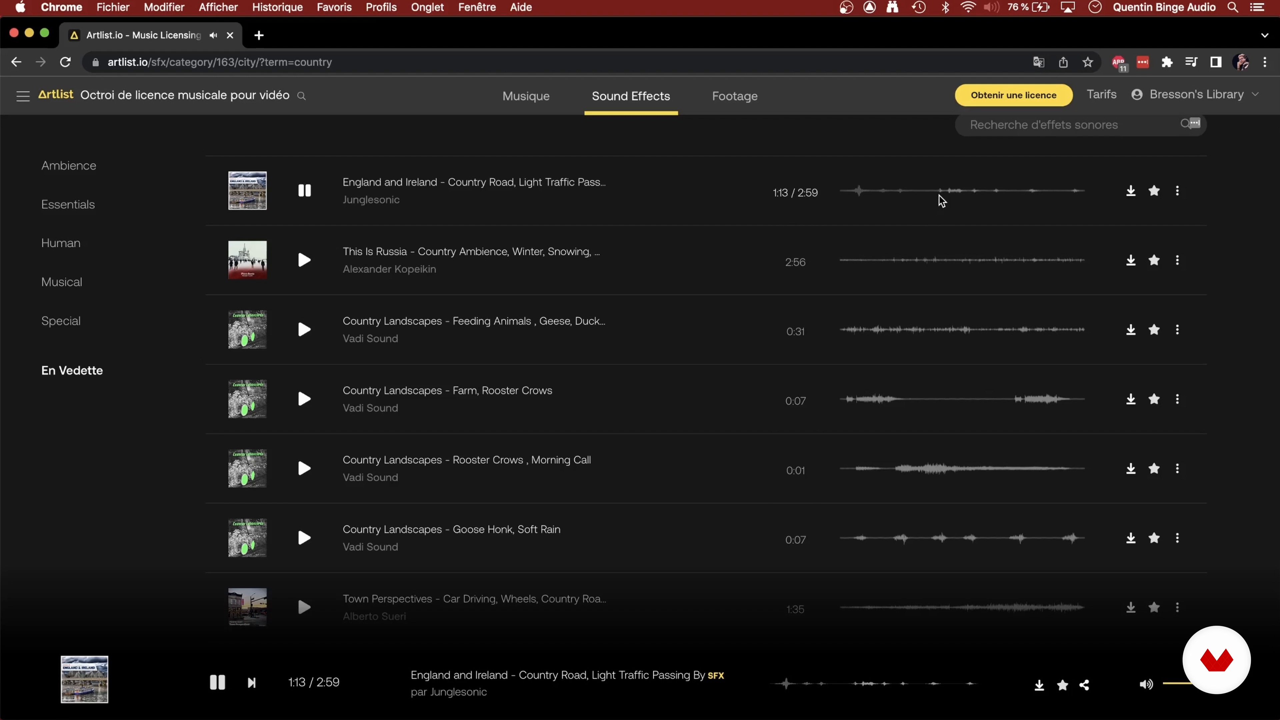Pause the England and Ireland track in list

click(304, 191)
